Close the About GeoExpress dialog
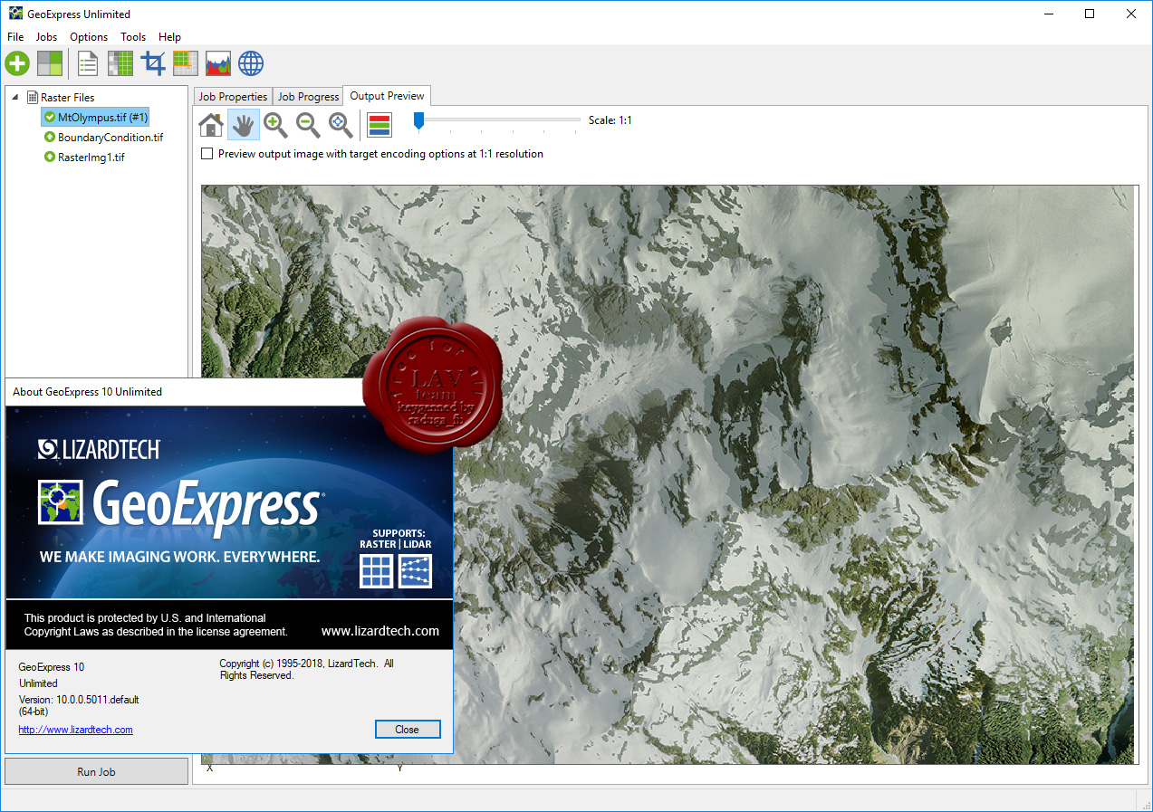Image resolution: width=1153 pixels, height=812 pixels. 408,730
